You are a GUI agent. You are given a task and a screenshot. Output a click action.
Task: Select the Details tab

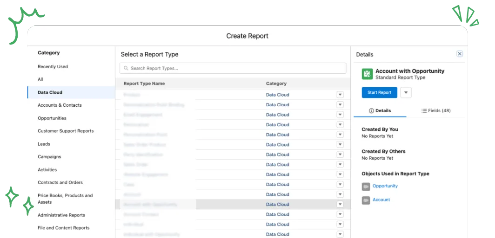380,111
